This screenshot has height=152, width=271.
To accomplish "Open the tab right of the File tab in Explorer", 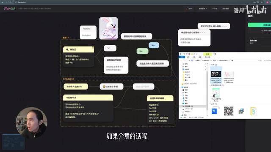I will [188, 57].
